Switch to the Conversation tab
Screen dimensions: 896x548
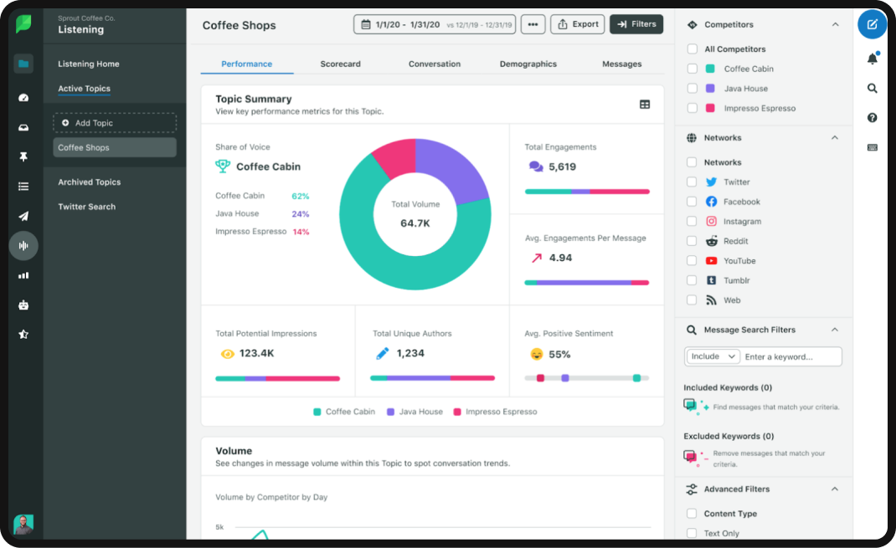[x=435, y=64]
